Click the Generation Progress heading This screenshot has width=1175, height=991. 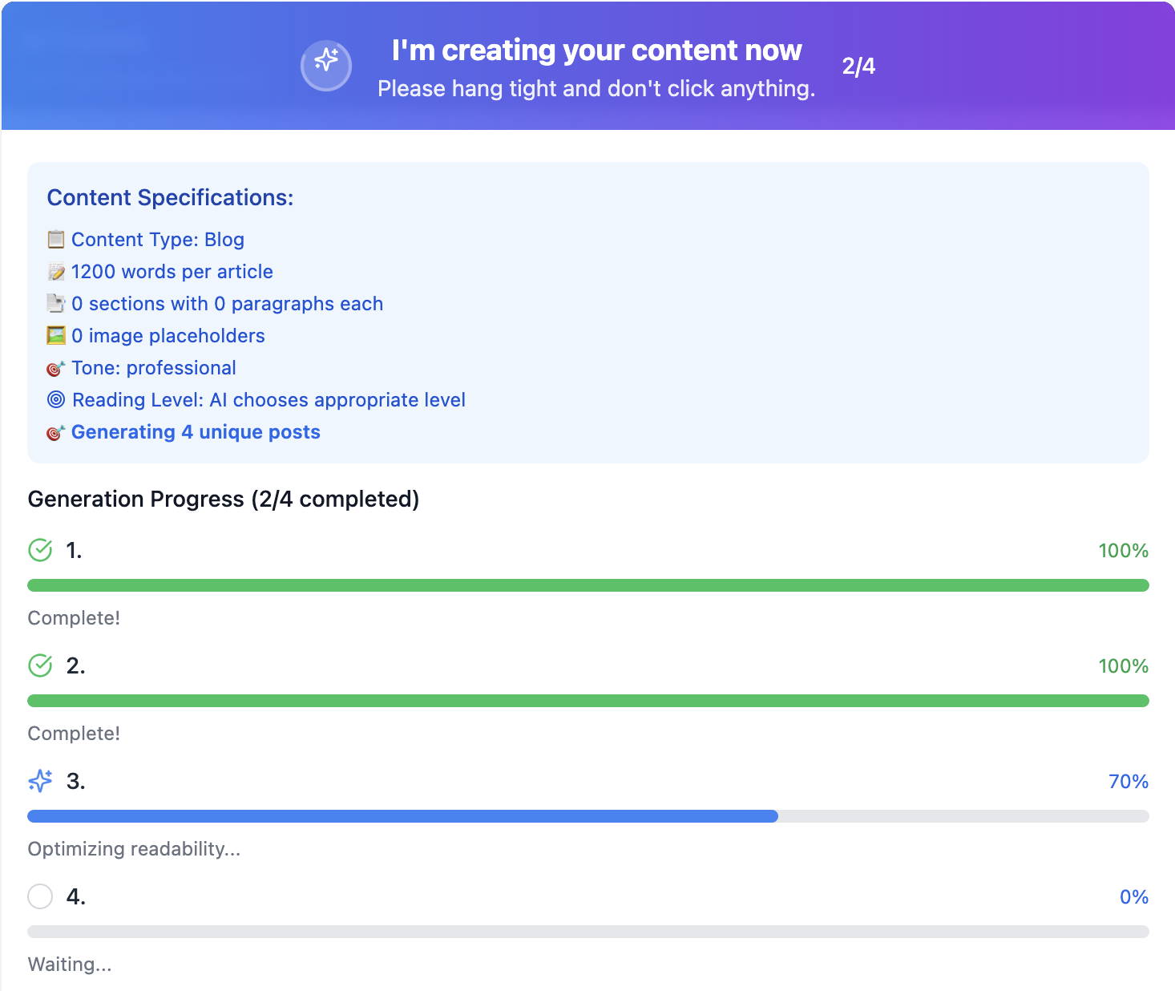click(223, 500)
